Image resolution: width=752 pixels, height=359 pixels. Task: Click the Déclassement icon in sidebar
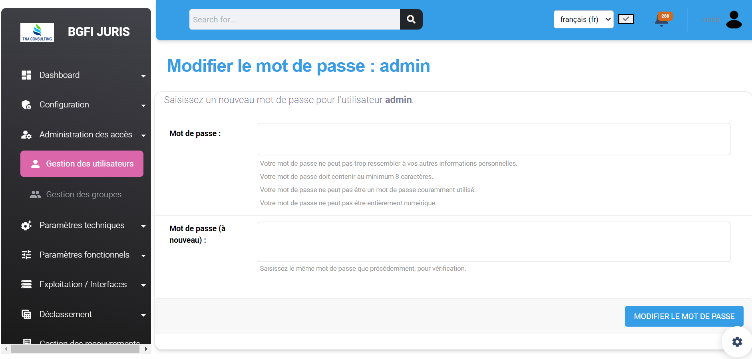(26, 314)
